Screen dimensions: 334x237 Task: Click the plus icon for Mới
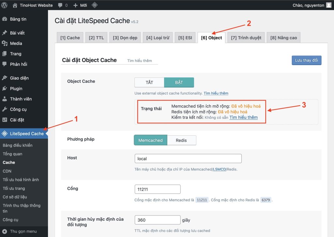click(75, 5)
